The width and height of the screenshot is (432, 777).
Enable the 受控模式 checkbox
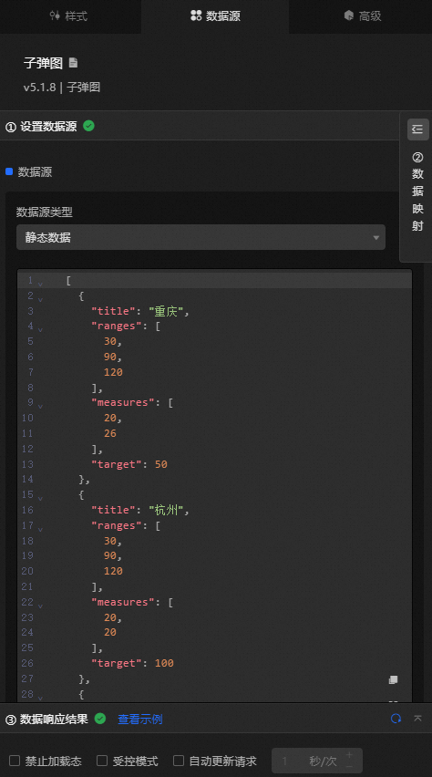click(x=102, y=761)
